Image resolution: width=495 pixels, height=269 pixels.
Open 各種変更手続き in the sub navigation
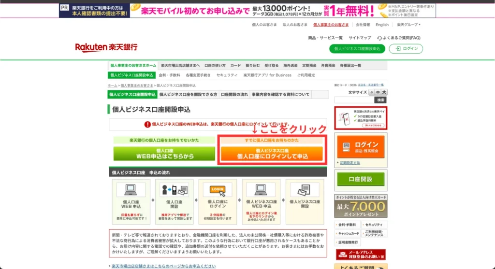click(198, 75)
